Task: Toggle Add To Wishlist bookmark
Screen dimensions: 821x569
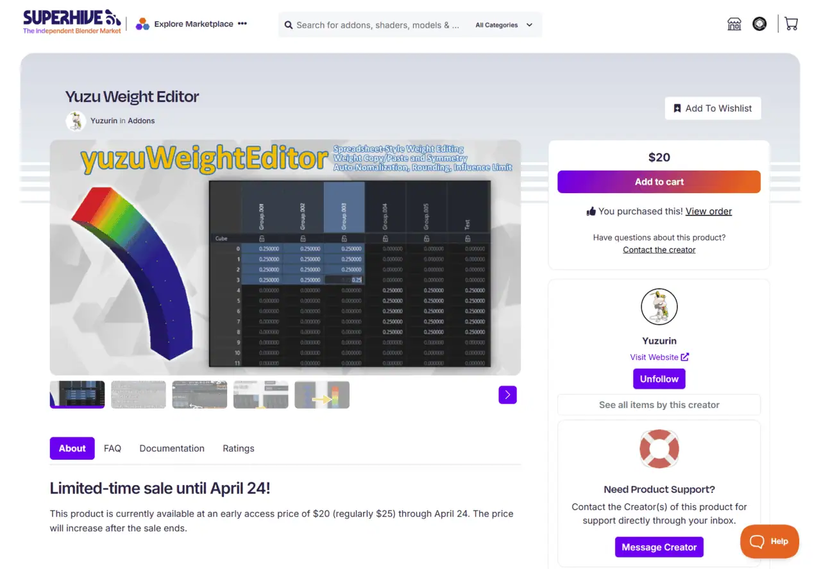Action: pyautogui.click(x=713, y=108)
